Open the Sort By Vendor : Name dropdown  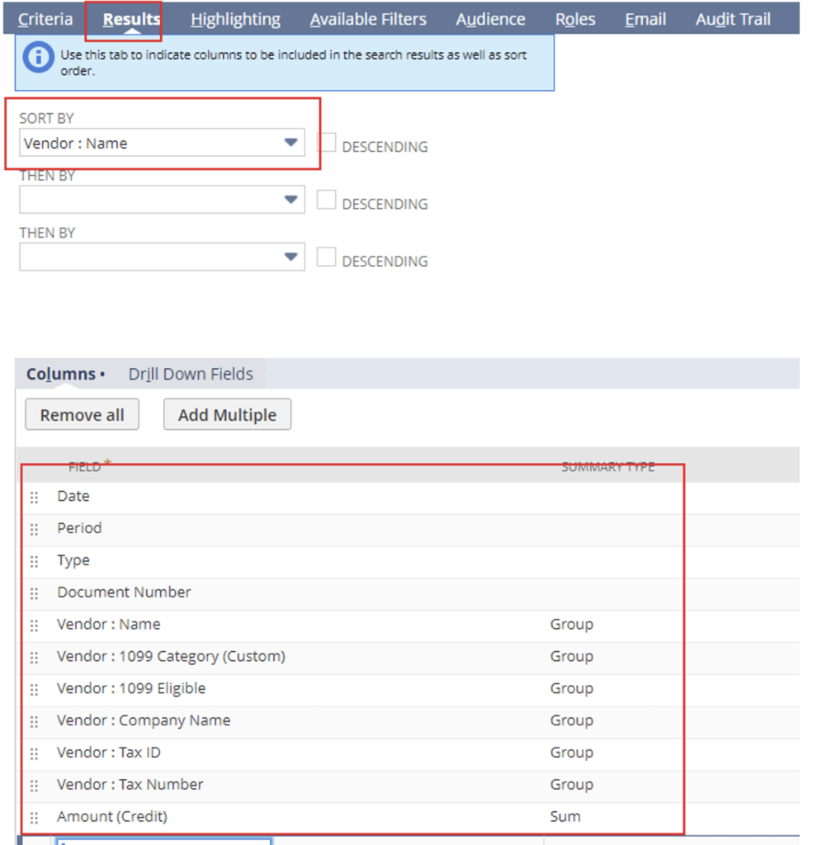click(290, 143)
